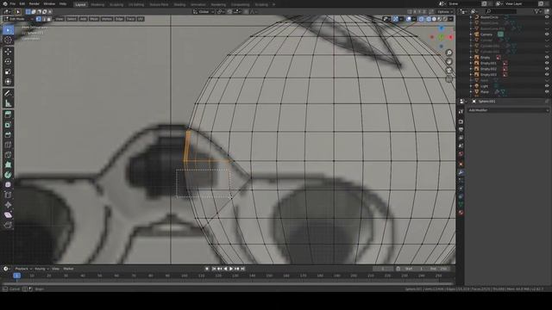Select the 3D Cursor tool

(8, 40)
